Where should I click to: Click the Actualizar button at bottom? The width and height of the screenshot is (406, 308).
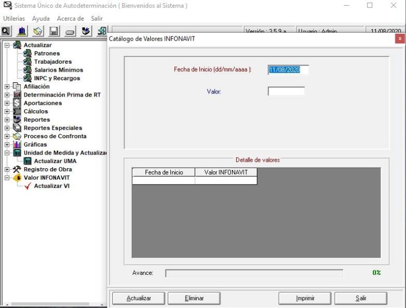click(139, 298)
